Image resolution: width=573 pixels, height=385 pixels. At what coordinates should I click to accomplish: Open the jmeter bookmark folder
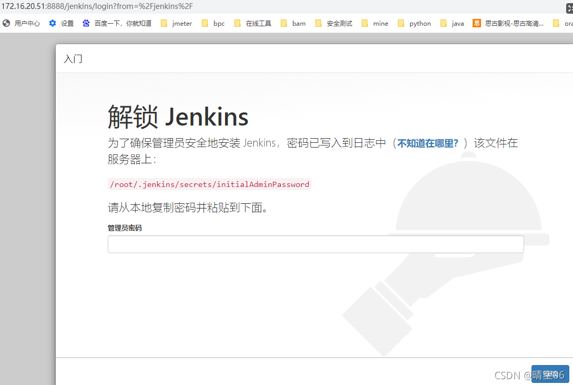coord(177,24)
